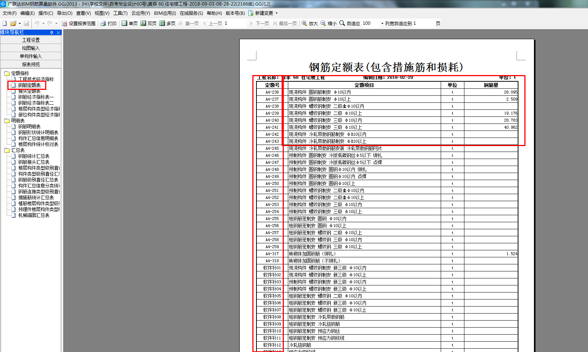Switch to 多页 multi page view
Screen dimensions: 588x352
click(167, 23)
